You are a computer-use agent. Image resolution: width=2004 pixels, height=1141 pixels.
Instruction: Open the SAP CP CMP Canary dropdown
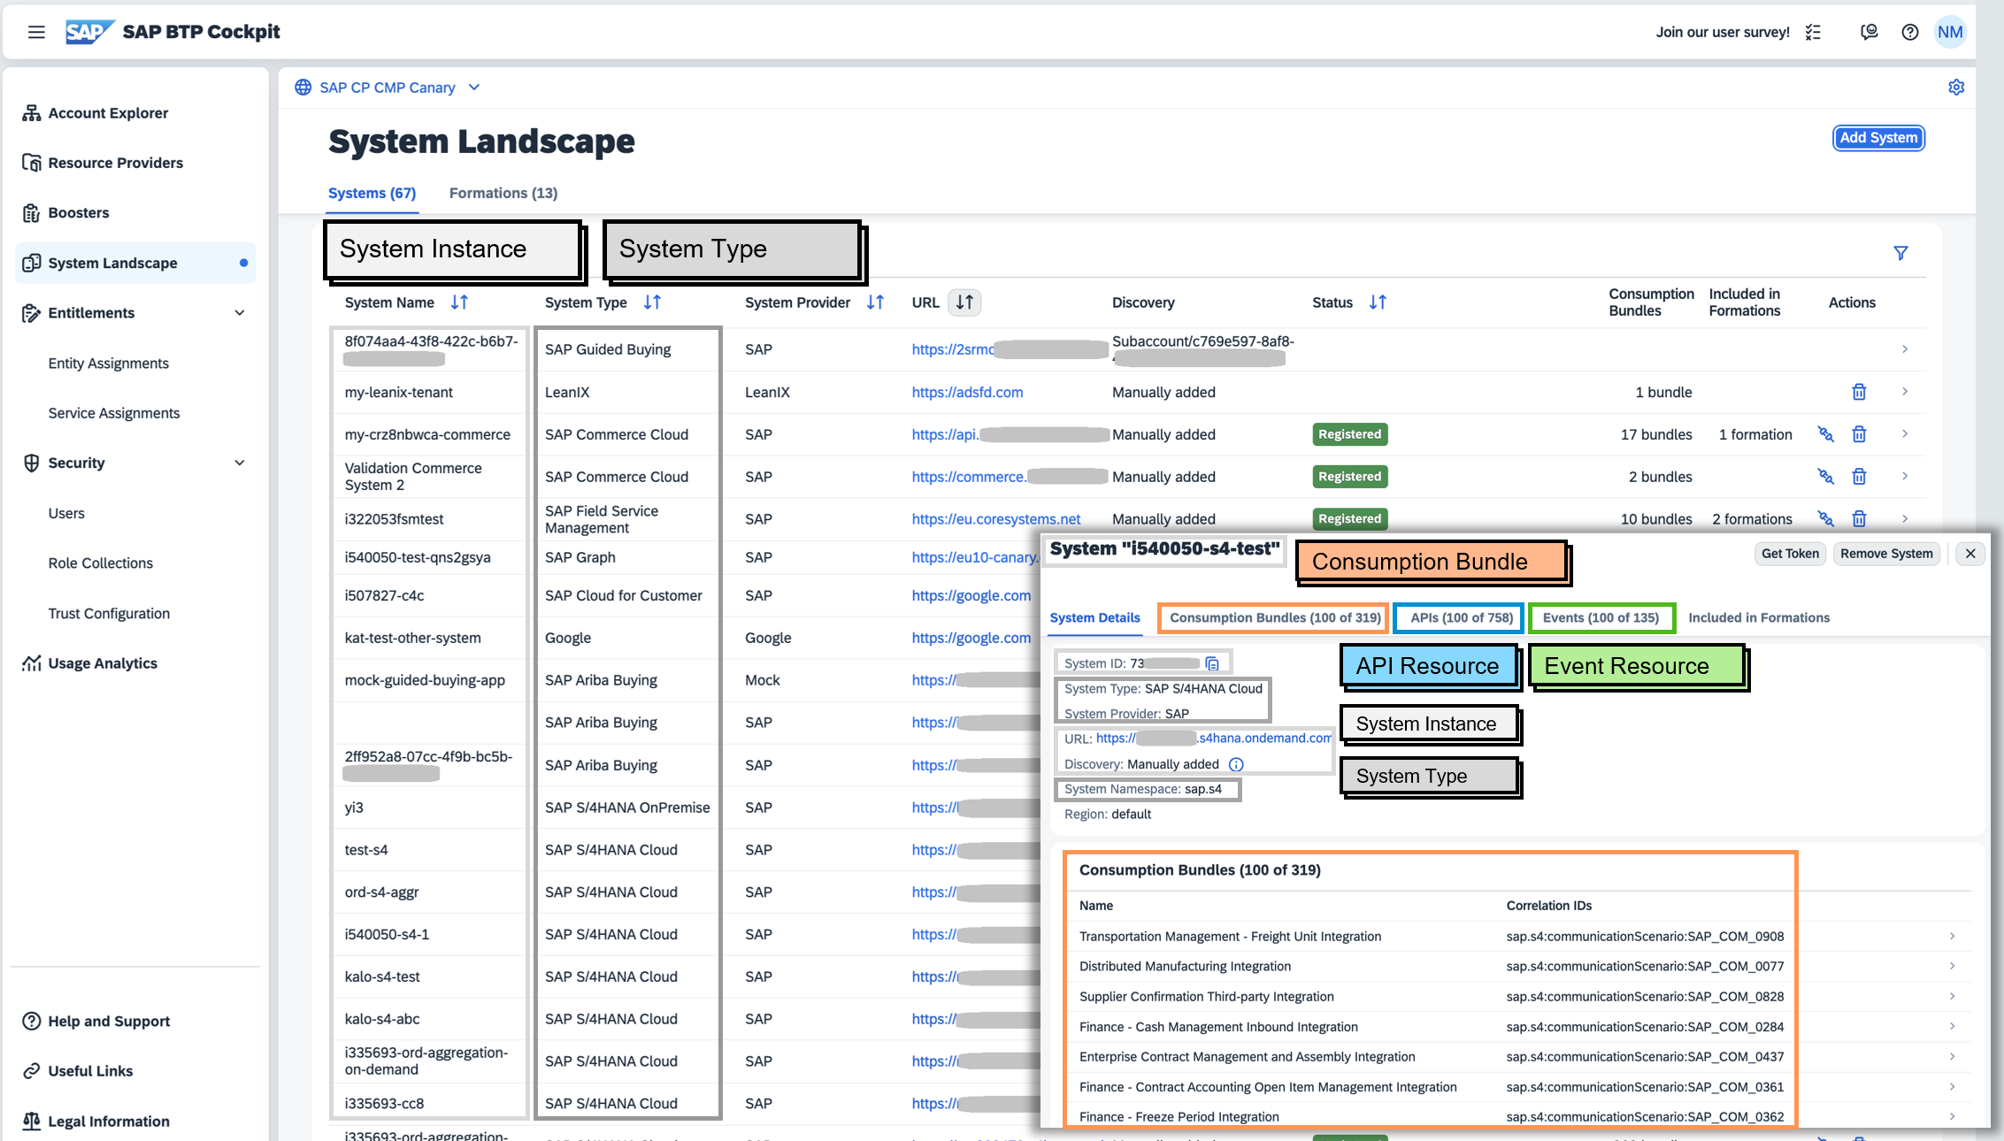(474, 88)
